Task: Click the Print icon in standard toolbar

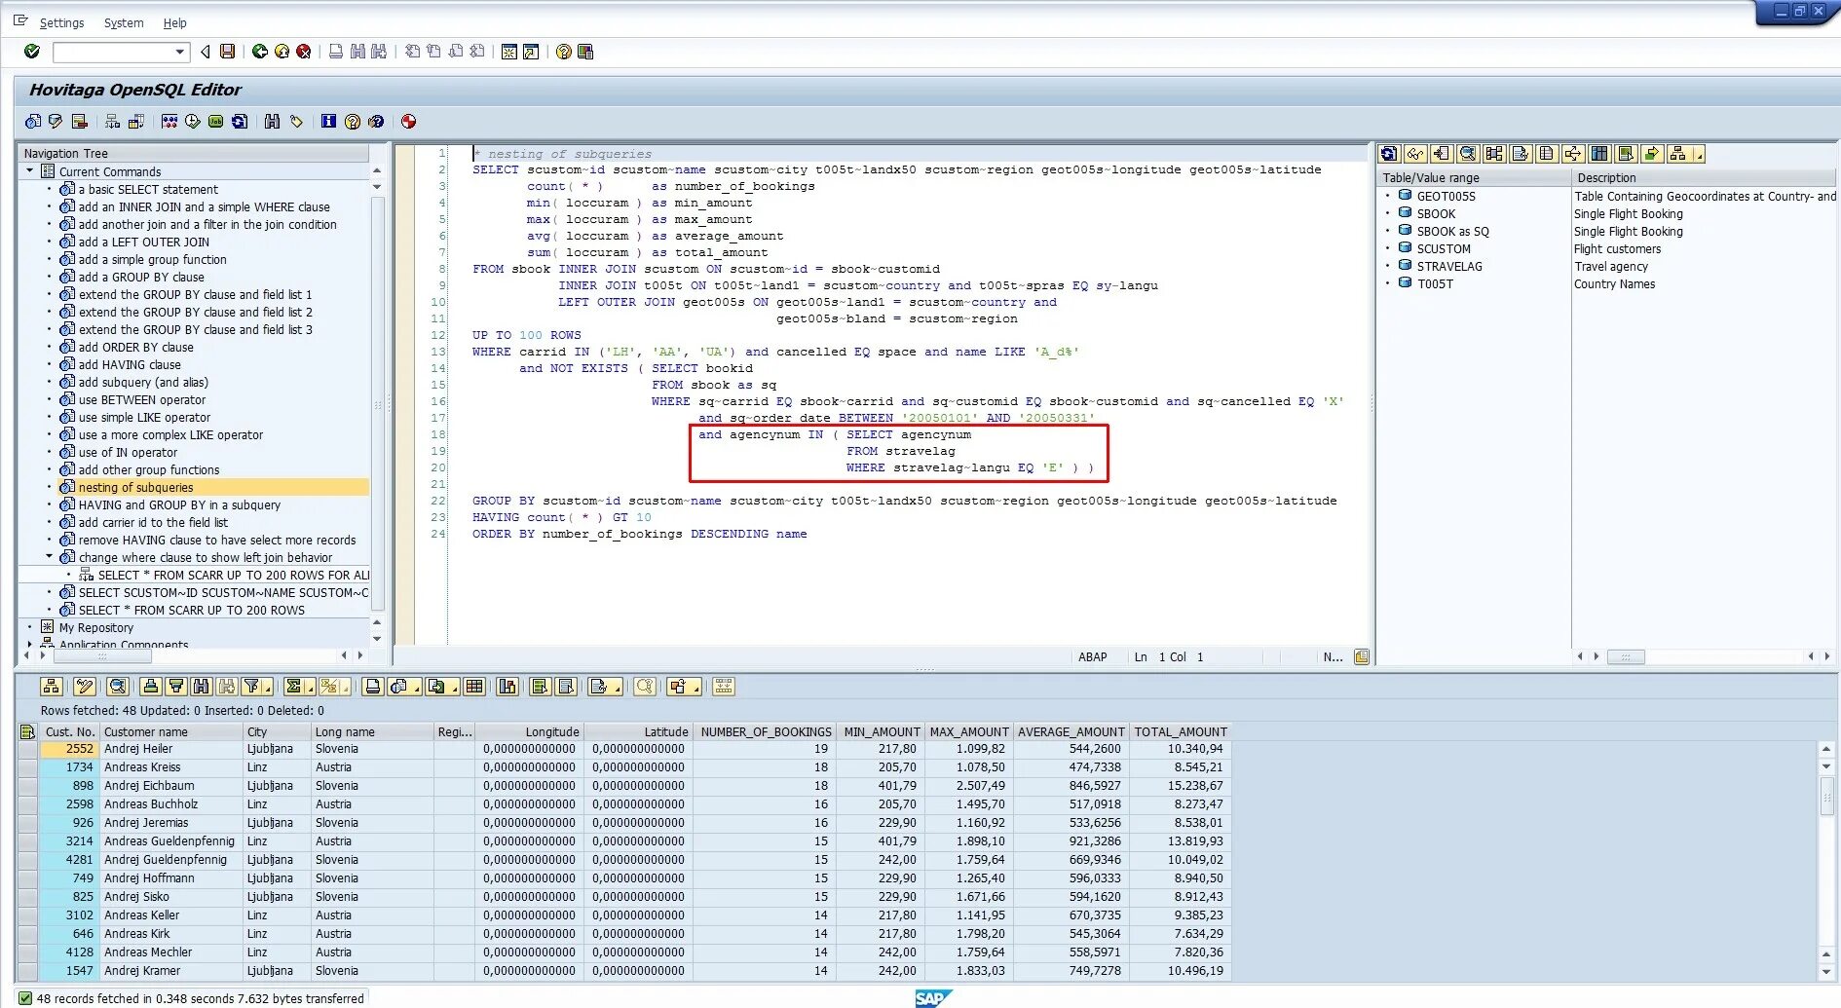Action: point(336,52)
